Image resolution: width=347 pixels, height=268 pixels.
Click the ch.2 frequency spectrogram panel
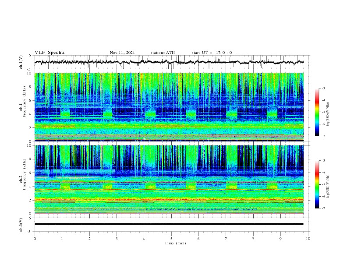169,180
